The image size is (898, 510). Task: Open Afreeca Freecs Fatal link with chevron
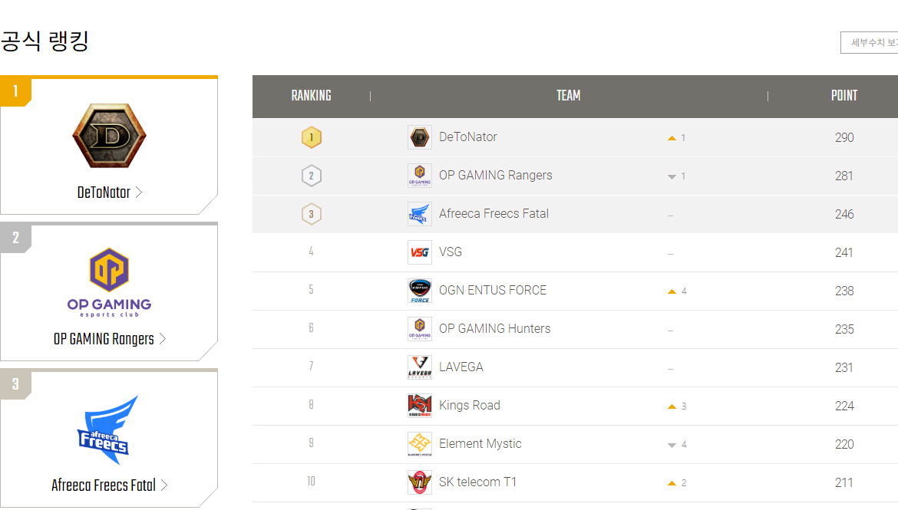point(110,485)
